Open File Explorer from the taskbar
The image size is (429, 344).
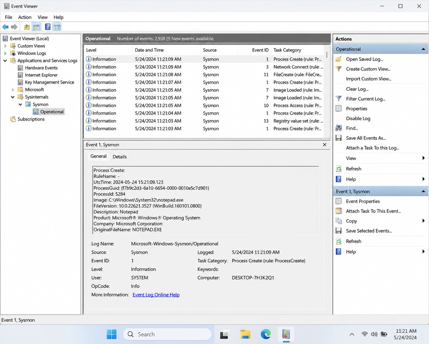[245, 334]
